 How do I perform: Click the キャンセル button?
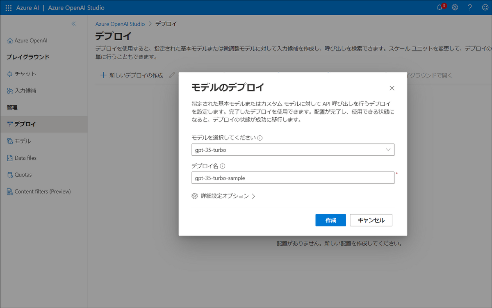[371, 220]
